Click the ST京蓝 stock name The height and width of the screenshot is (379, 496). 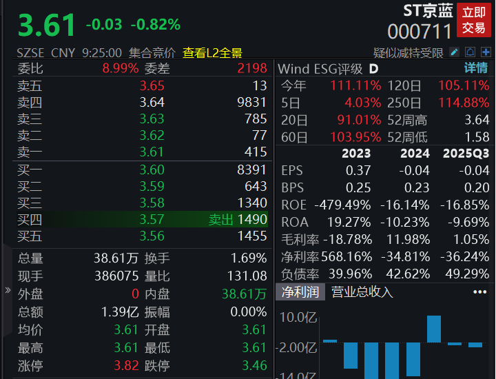click(428, 11)
